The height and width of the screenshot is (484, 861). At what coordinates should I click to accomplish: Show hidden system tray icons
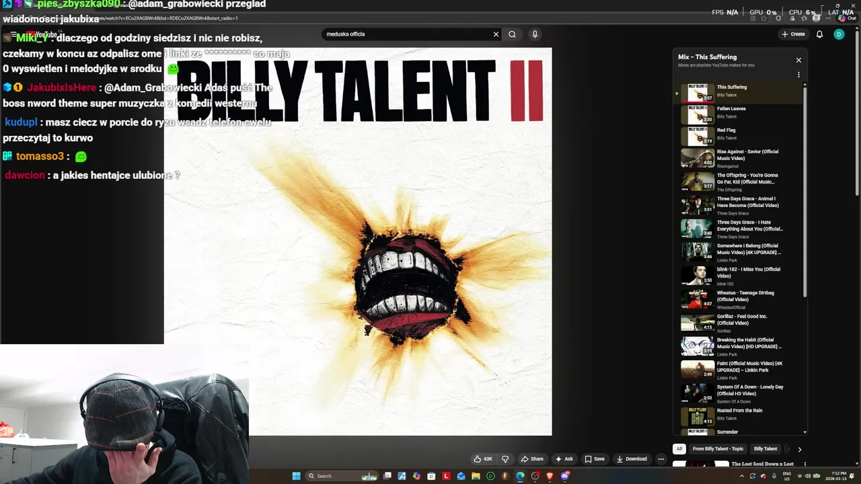[742, 476]
